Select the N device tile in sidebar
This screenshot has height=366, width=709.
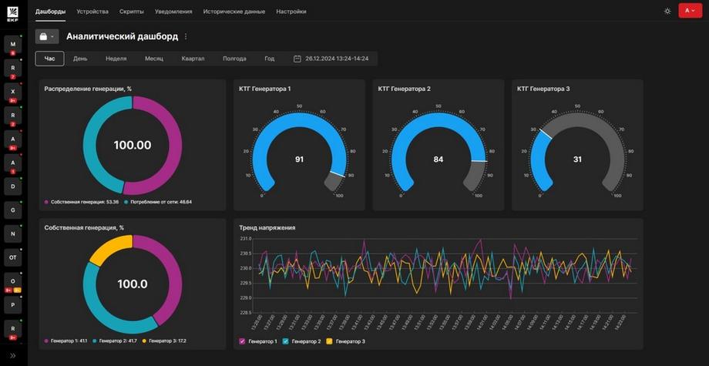pyautogui.click(x=13, y=233)
